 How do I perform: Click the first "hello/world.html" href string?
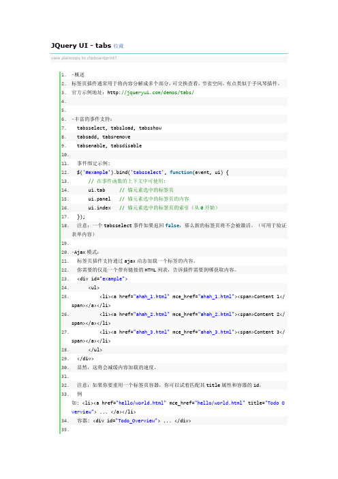pyautogui.click(x=141, y=403)
